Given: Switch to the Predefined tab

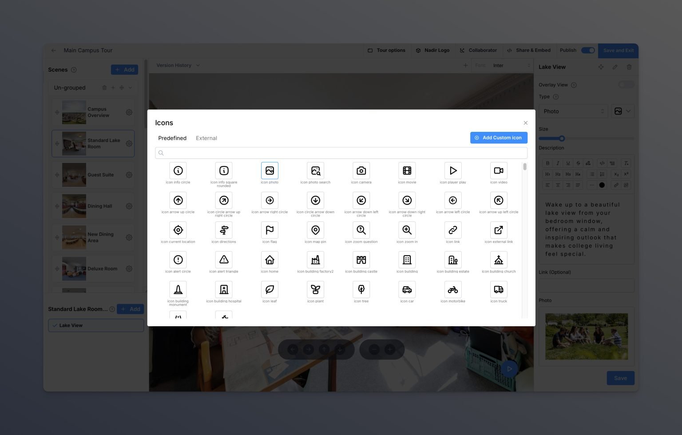Looking at the screenshot, I should pyautogui.click(x=172, y=138).
